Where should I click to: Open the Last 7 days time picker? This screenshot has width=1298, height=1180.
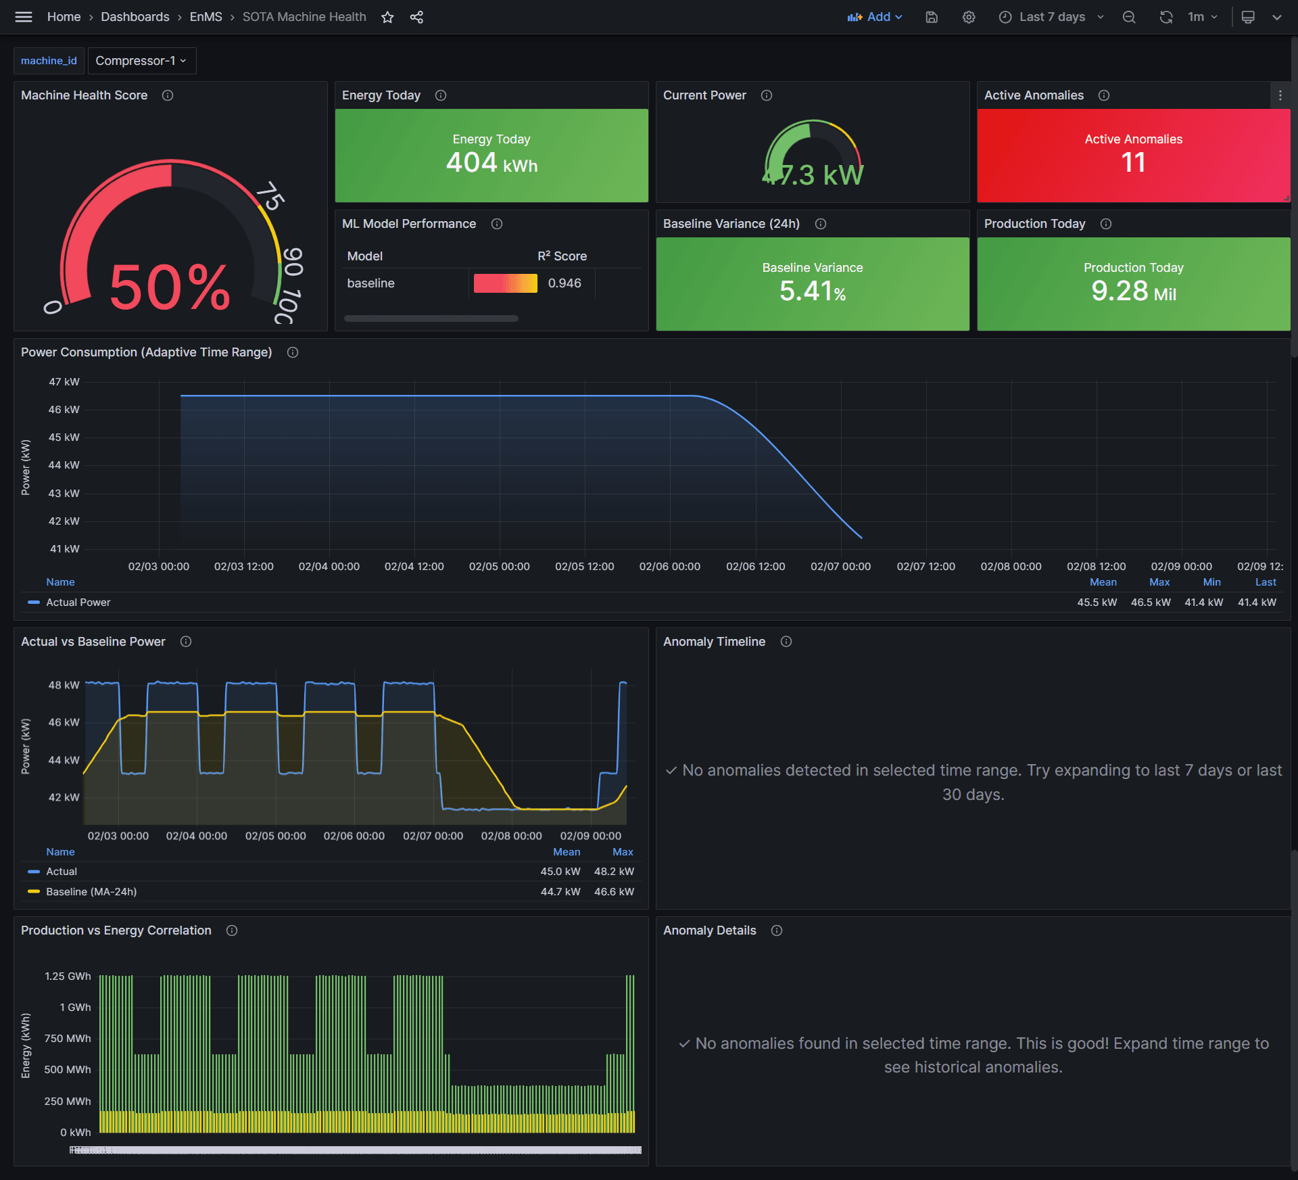tap(1051, 17)
